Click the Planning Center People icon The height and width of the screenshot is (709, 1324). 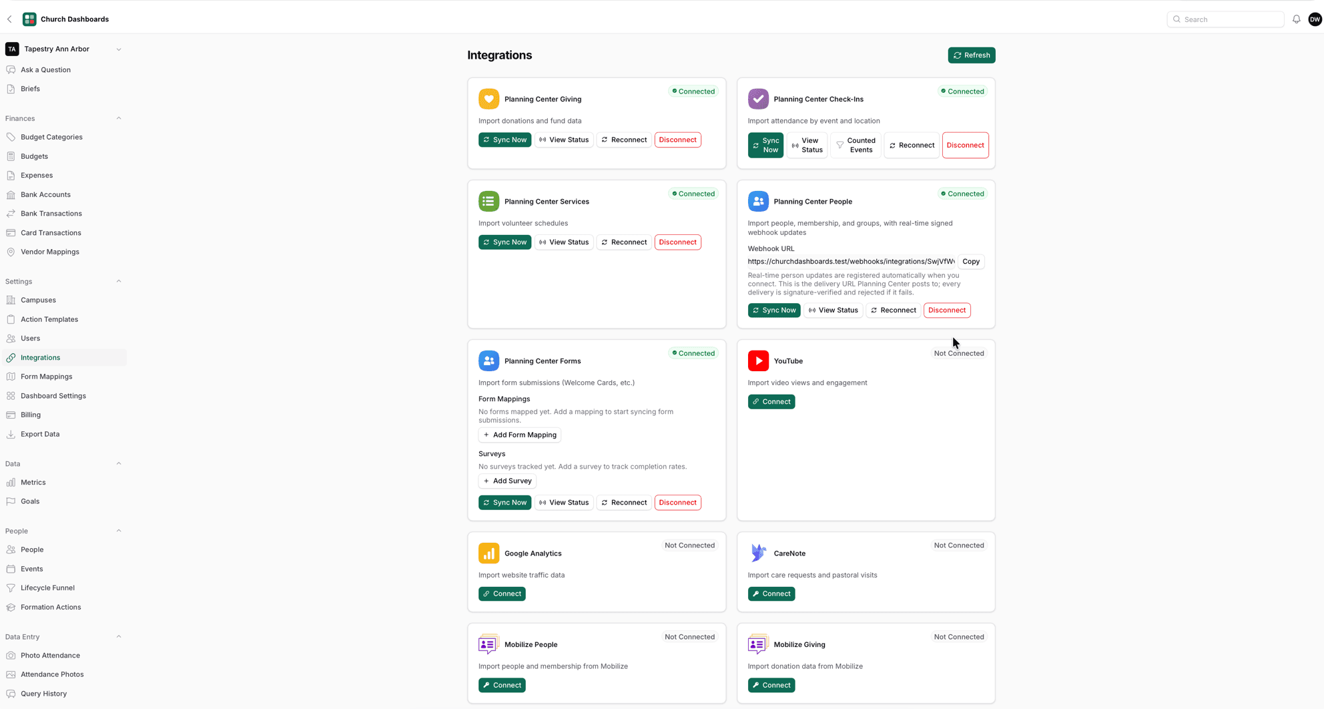pos(758,202)
